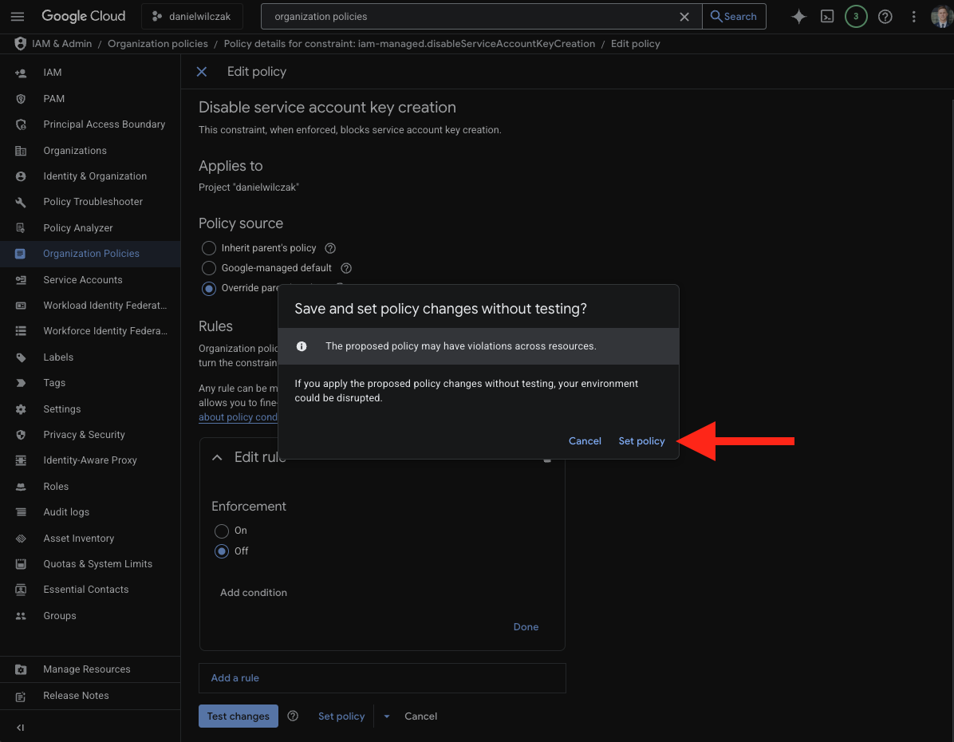Close Edit policy panel with X icon
Viewport: 954px width, 742px height.
(202, 72)
